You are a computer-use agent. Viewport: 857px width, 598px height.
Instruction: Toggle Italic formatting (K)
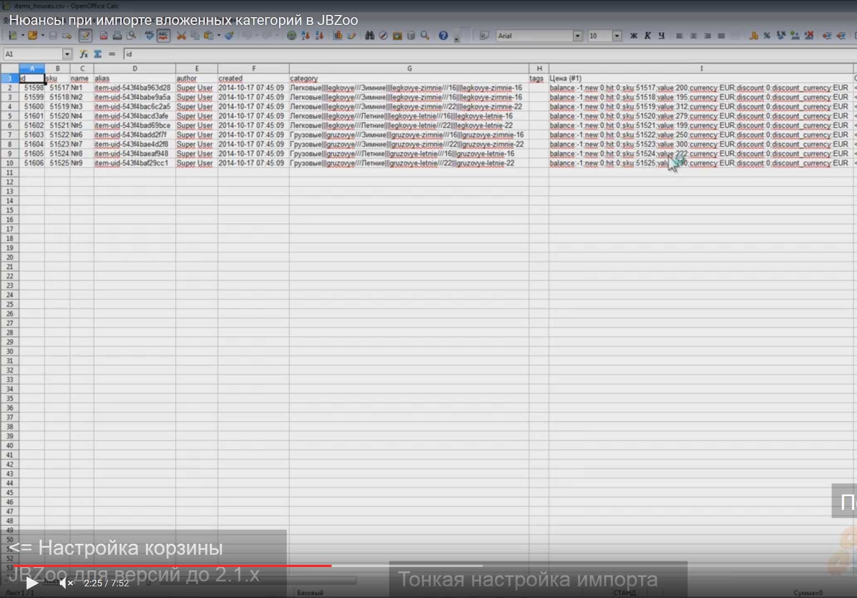pos(647,35)
